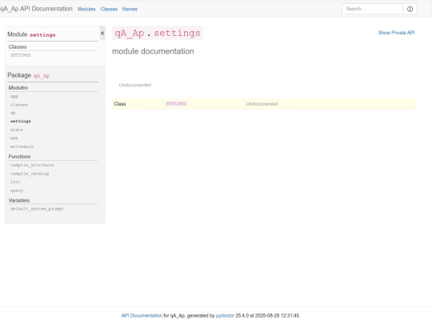
Task: Collapse the sidebar with the double-chevron
Action: click(102, 33)
